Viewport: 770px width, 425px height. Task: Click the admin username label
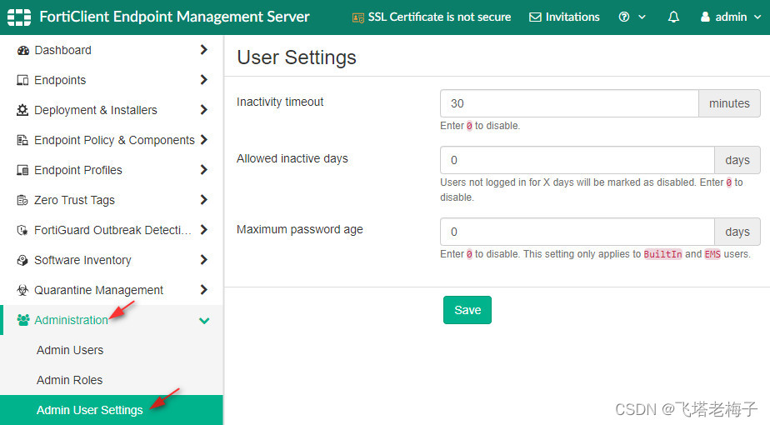731,17
